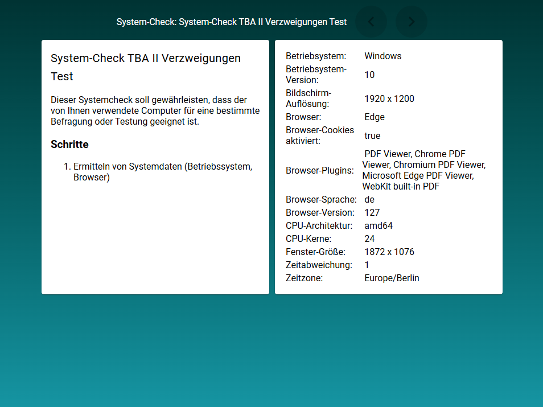The width and height of the screenshot is (543, 407).
Task: Click the 'Browser-Sprache:' label
Action: [321, 199]
